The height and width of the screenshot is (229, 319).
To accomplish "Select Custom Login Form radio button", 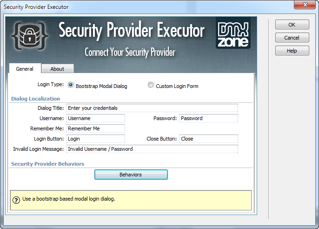I will click(151, 85).
